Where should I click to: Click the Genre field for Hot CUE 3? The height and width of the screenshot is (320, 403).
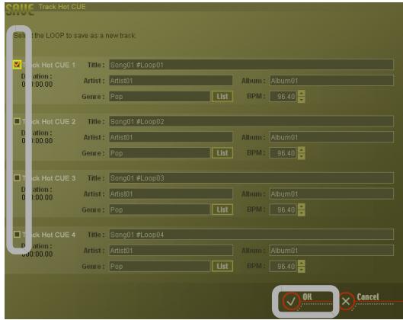(160, 210)
